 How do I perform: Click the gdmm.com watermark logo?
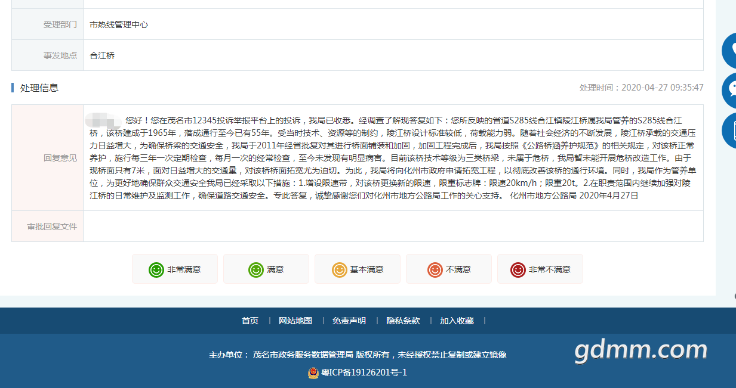(640, 350)
